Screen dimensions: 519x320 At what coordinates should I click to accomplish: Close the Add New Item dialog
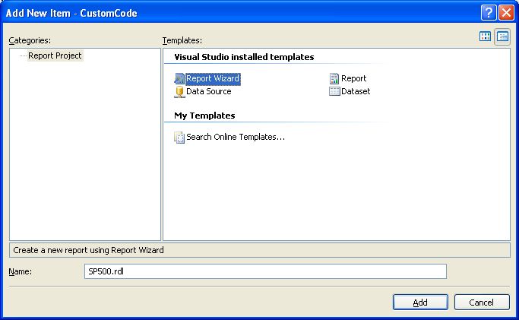pyautogui.click(x=506, y=13)
